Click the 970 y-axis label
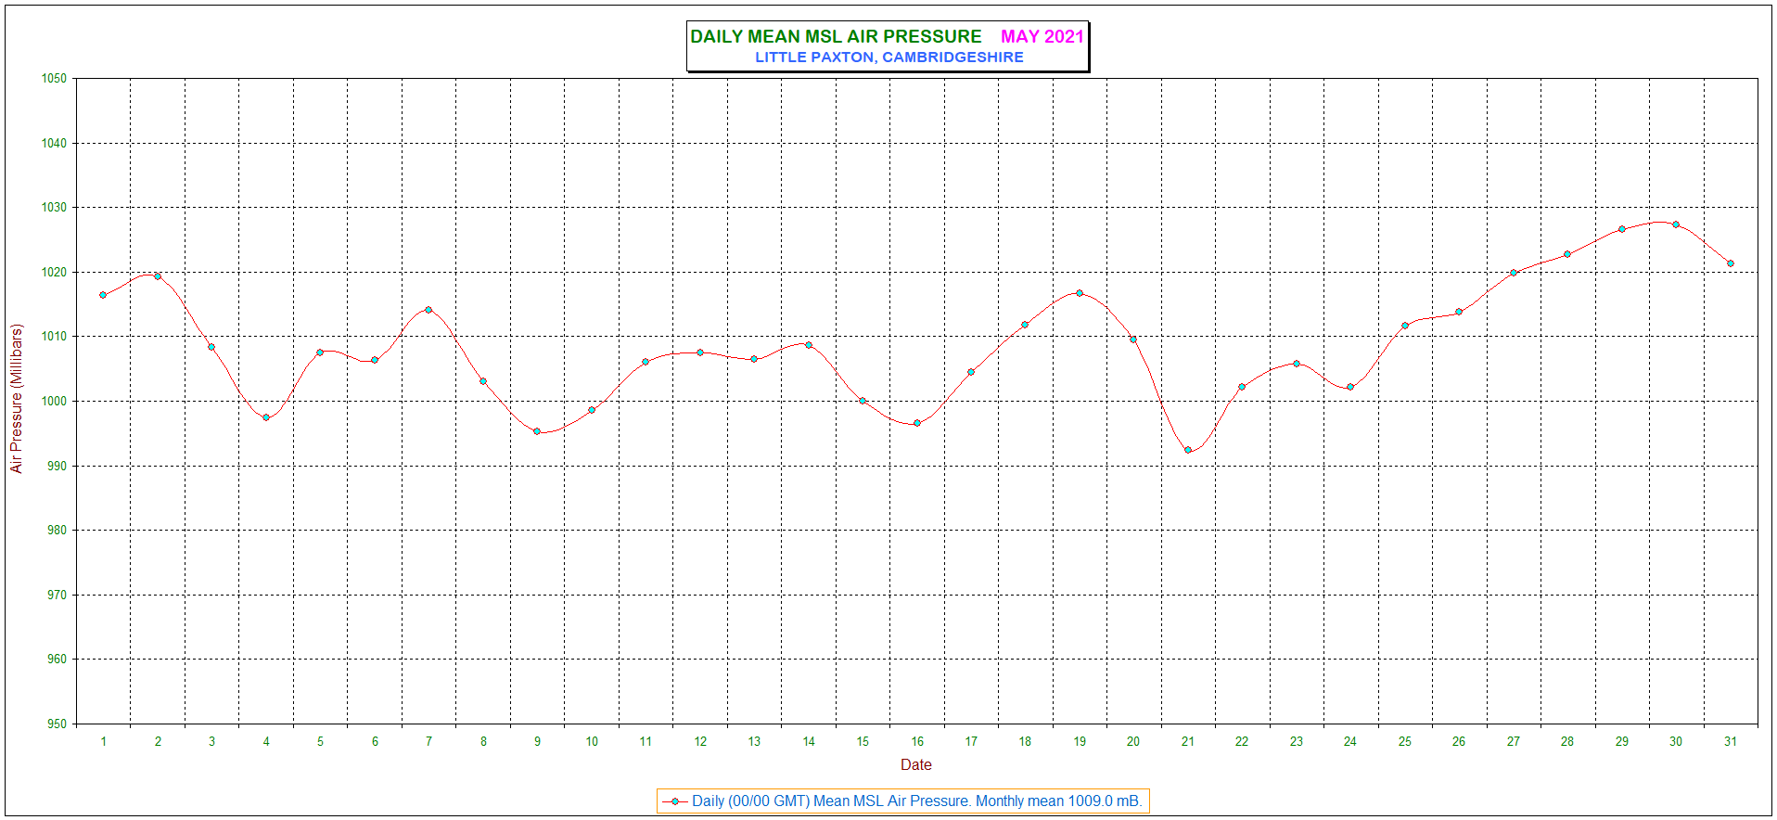Viewport: 1777px width, 820px height. tap(58, 596)
